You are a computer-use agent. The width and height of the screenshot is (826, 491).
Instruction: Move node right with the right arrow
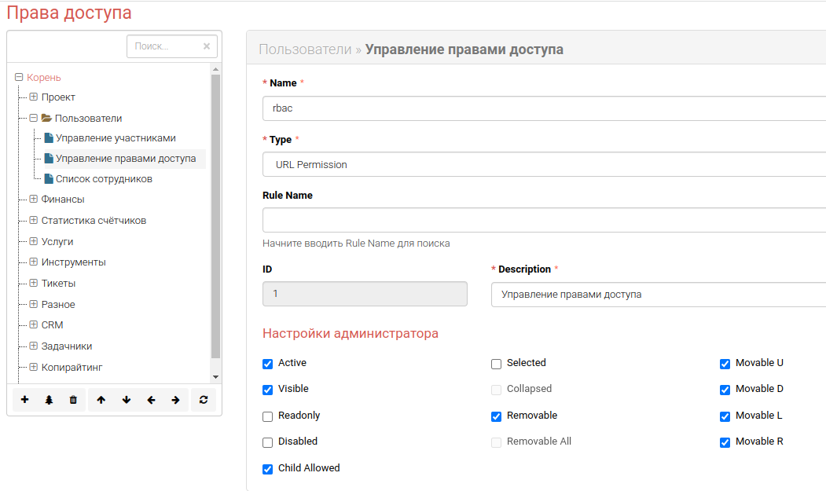(175, 400)
